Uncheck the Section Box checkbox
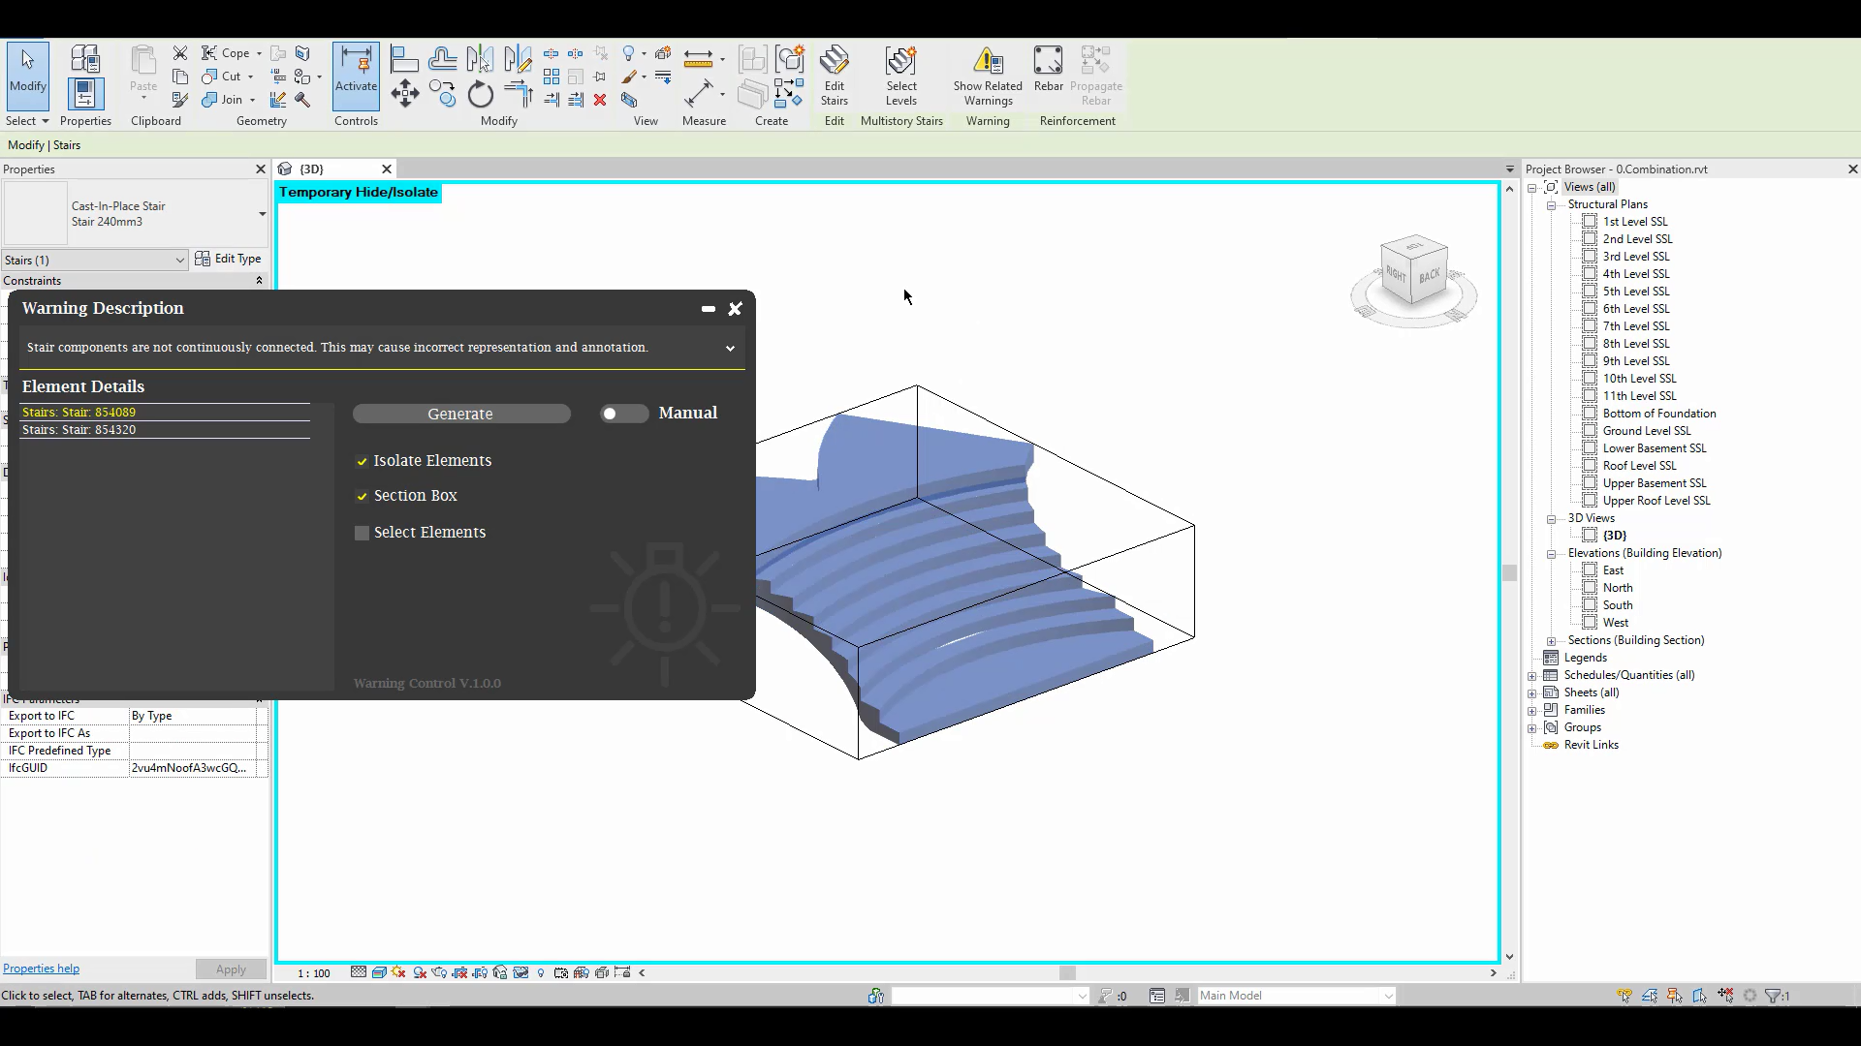1861x1046 pixels. pyautogui.click(x=363, y=497)
